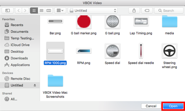Click the Edit Tags toolbar icon
This screenshot has width=185, height=111.
point(147,11)
